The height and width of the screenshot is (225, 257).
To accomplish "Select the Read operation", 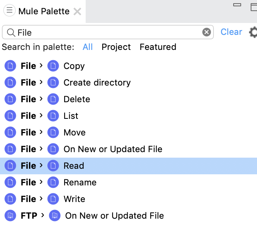I will click(74, 166).
